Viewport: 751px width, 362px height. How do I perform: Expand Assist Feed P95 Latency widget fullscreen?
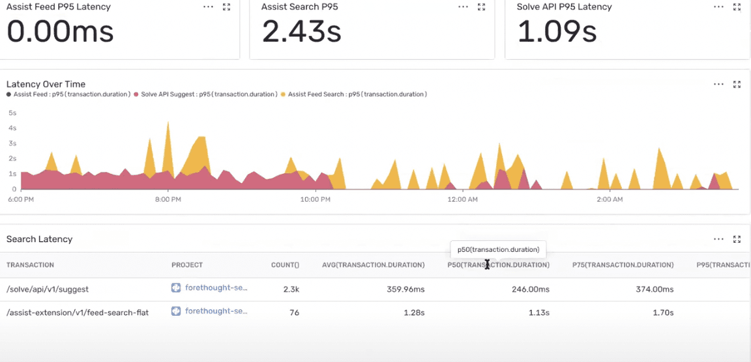point(227,7)
